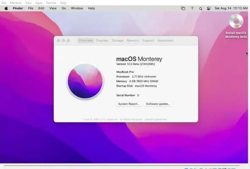Click the date and time in menu bar

pyautogui.click(x=231, y=8)
